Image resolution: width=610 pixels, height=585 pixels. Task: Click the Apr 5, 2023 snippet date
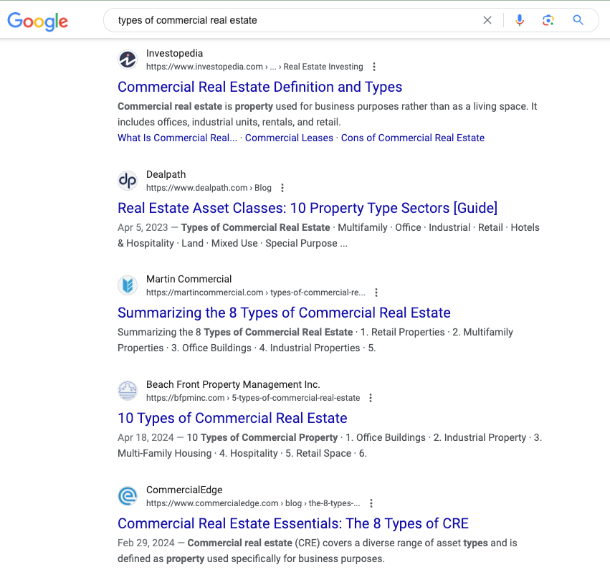point(143,227)
